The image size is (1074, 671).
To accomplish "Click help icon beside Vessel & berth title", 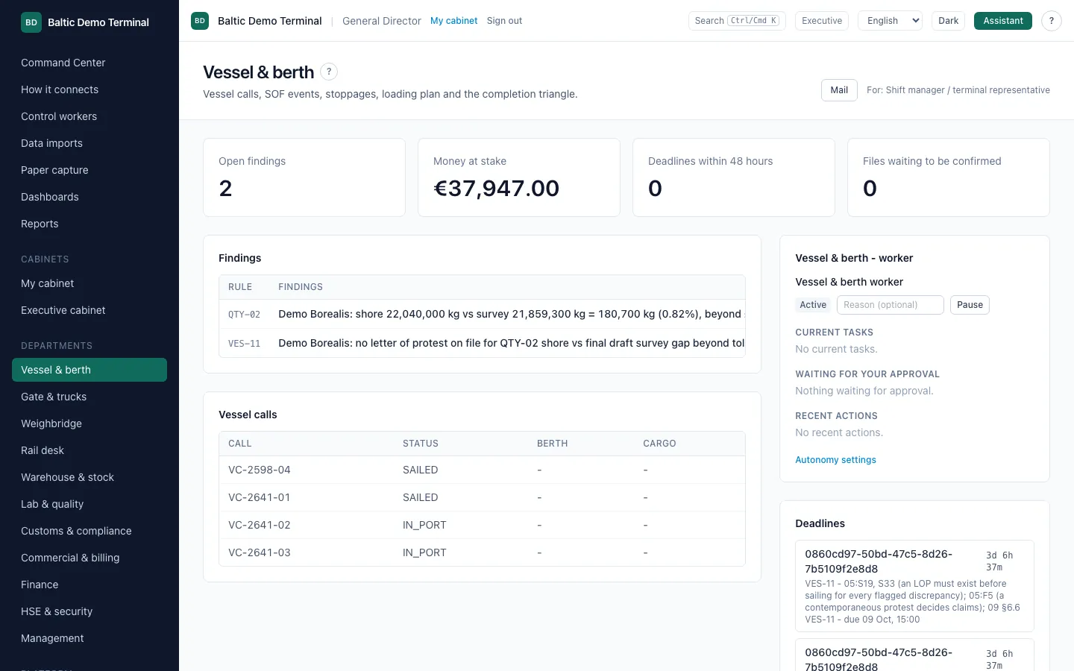I will point(329,72).
